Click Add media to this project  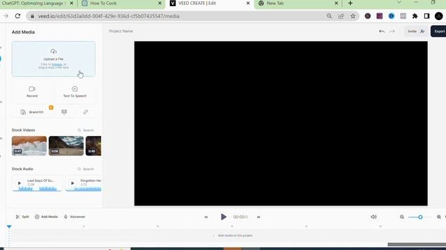click(233, 235)
